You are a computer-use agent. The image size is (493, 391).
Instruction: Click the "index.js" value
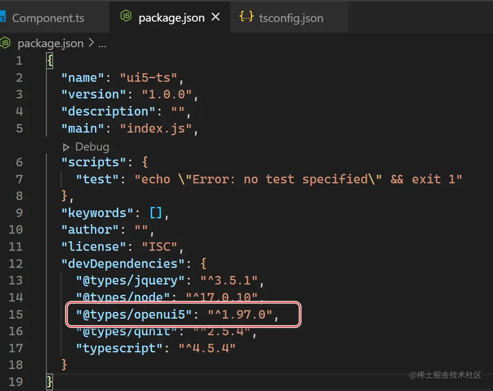(156, 129)
